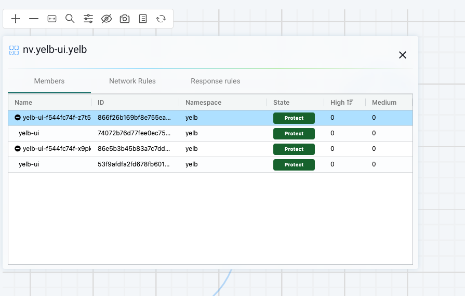Toggle the hidden-nodes eye icon
The height and width of the screenshot is (296, 465).
[x=107, y=19]
